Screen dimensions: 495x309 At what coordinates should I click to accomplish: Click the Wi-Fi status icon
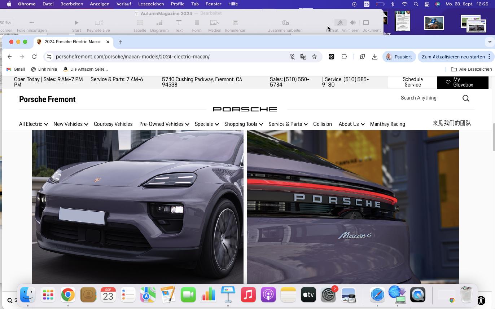(404, 4)
